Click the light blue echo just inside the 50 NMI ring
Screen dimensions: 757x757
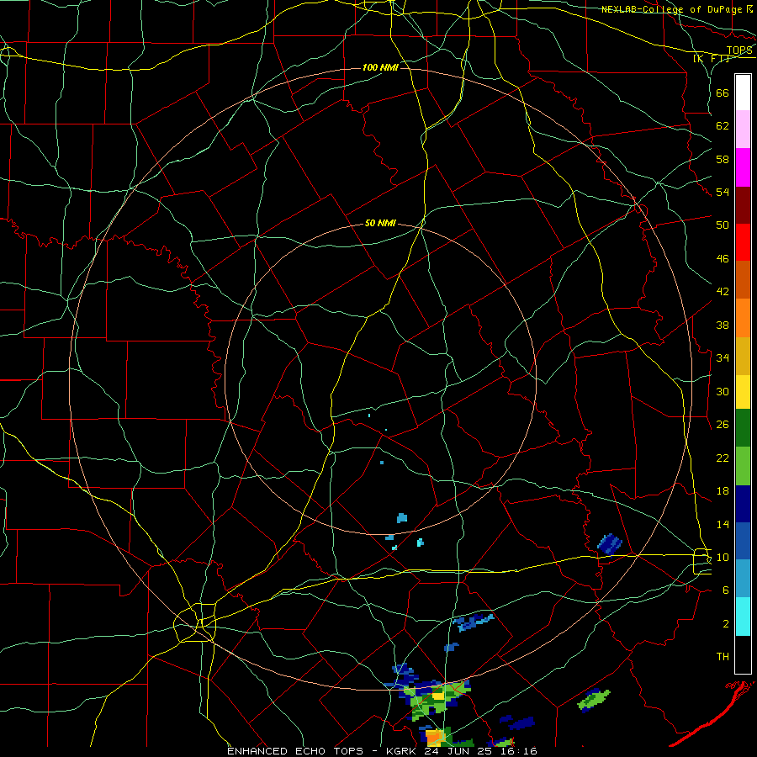coord(402,518)
